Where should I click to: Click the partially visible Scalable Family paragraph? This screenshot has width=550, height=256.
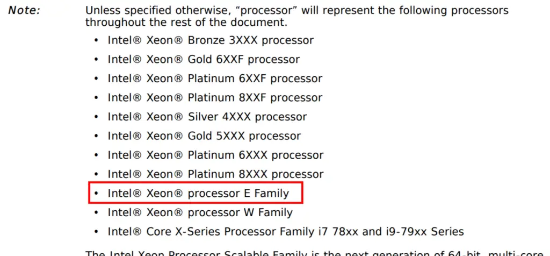(x=314, y=253)
